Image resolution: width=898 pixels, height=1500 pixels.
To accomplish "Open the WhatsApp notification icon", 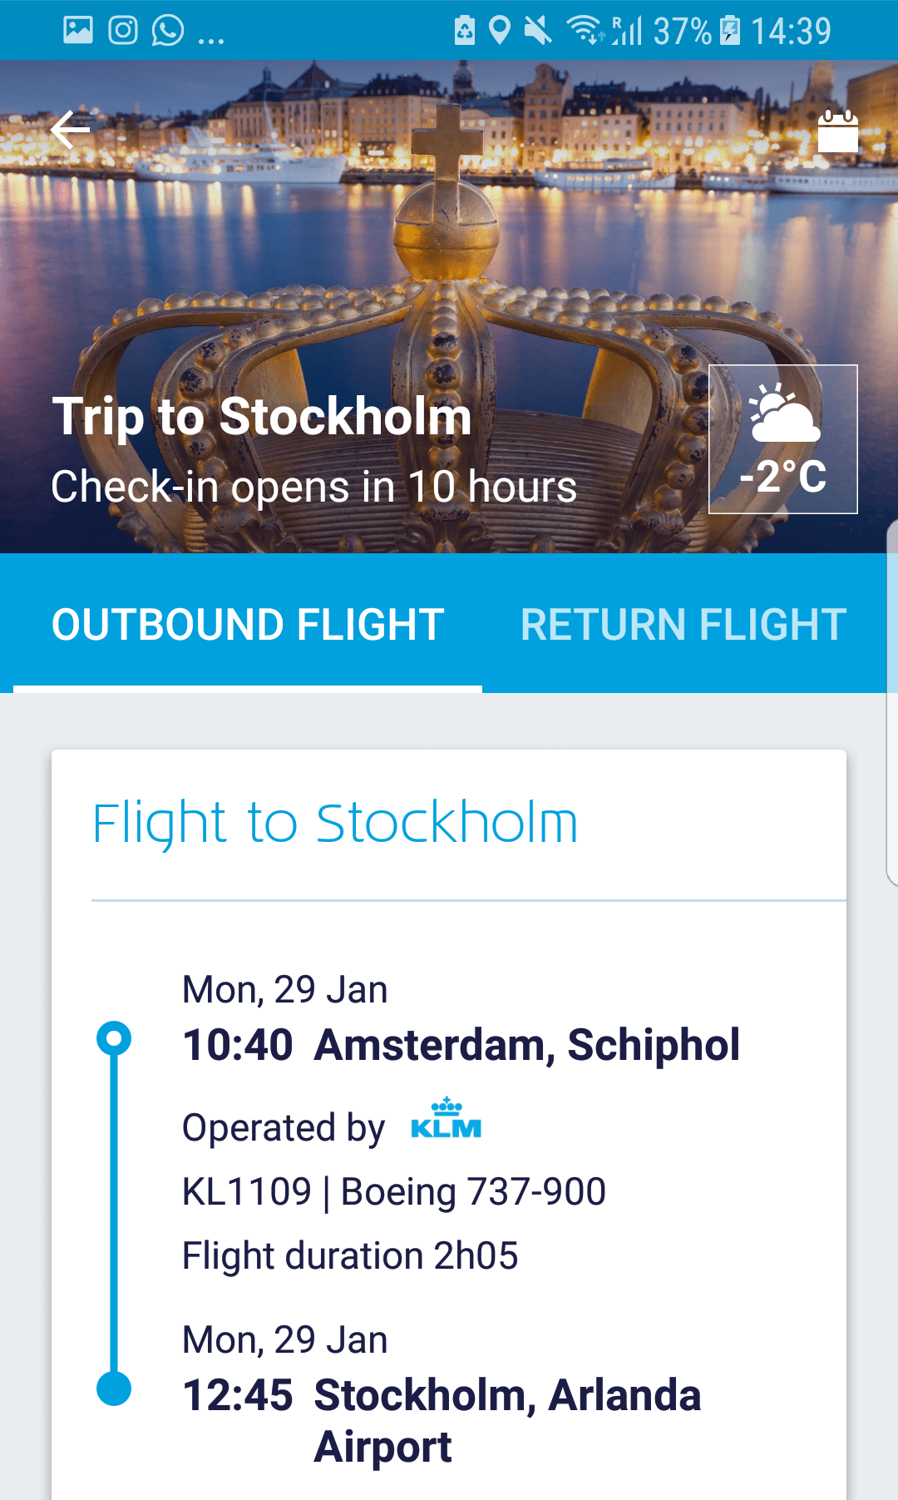I will pyautogui.click(x=168, y=31).
